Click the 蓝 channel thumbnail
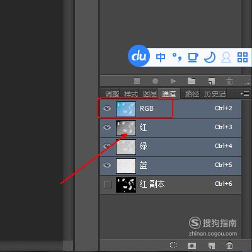This screenshot has height=252, width=252. click(x=126, y=166)
